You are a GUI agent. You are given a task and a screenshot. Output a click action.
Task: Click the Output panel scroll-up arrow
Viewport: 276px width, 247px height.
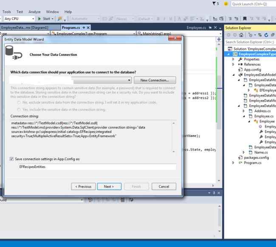coord(220,206)
